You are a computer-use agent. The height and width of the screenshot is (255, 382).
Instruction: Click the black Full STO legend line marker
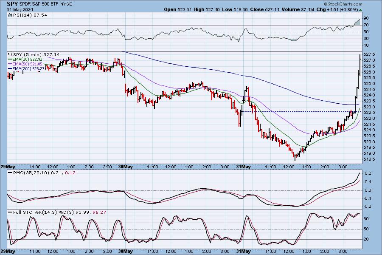tap(10, 212)
